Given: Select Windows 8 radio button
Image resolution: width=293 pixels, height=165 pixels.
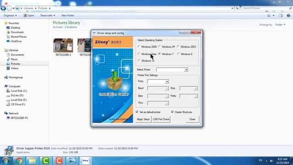Looking at the screenshot, I should pos(178,54).
